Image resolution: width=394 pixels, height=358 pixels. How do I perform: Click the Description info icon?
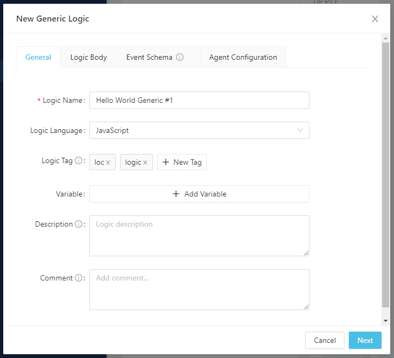[x=79, y=224]
